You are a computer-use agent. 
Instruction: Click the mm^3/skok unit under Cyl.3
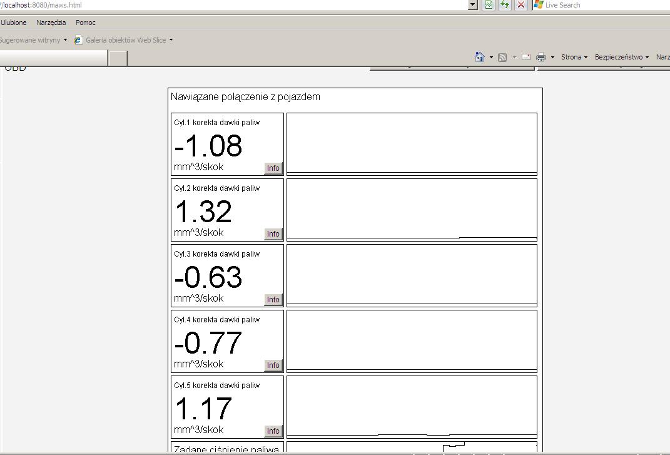(199, 299)
